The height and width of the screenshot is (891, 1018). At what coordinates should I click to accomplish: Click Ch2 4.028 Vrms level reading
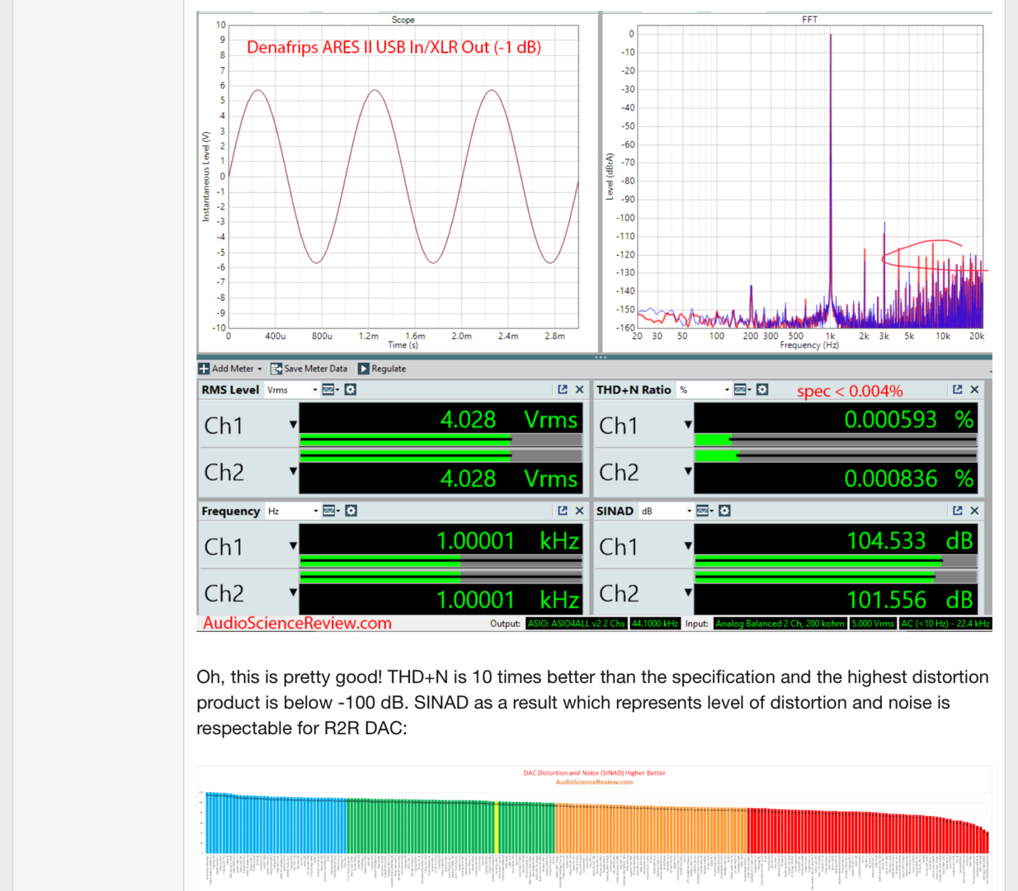pos(509,478)
